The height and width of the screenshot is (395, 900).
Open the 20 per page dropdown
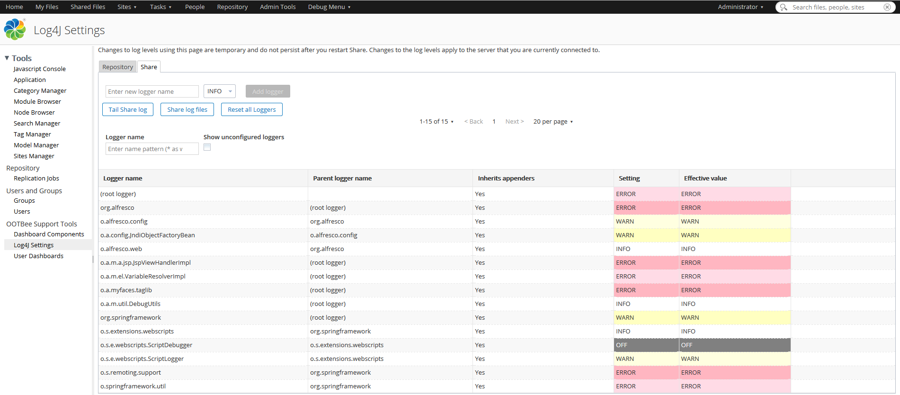point(553,122)
